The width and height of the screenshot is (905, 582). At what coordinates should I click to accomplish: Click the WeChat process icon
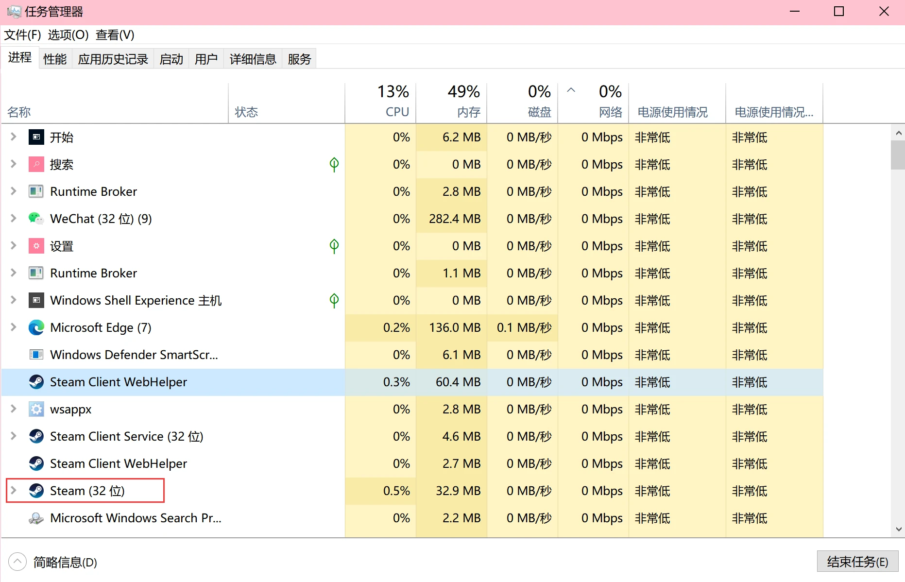[x=36, y=219]
